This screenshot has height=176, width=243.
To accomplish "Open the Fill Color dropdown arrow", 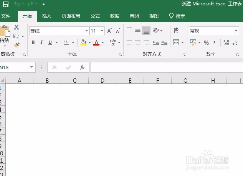I will [89, 42].
